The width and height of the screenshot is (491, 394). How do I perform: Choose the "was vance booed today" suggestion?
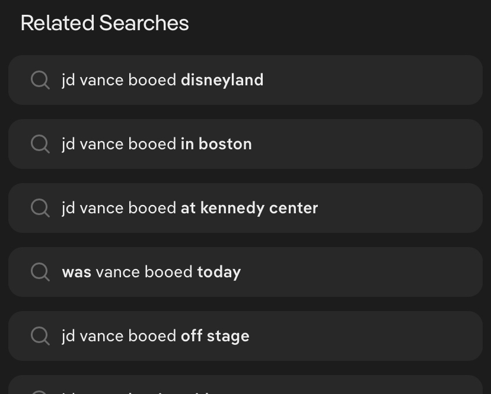coord(151,272)
